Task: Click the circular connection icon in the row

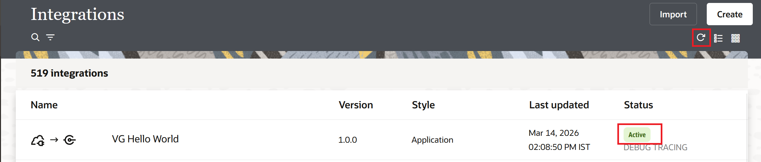Action: click(70, 140)
